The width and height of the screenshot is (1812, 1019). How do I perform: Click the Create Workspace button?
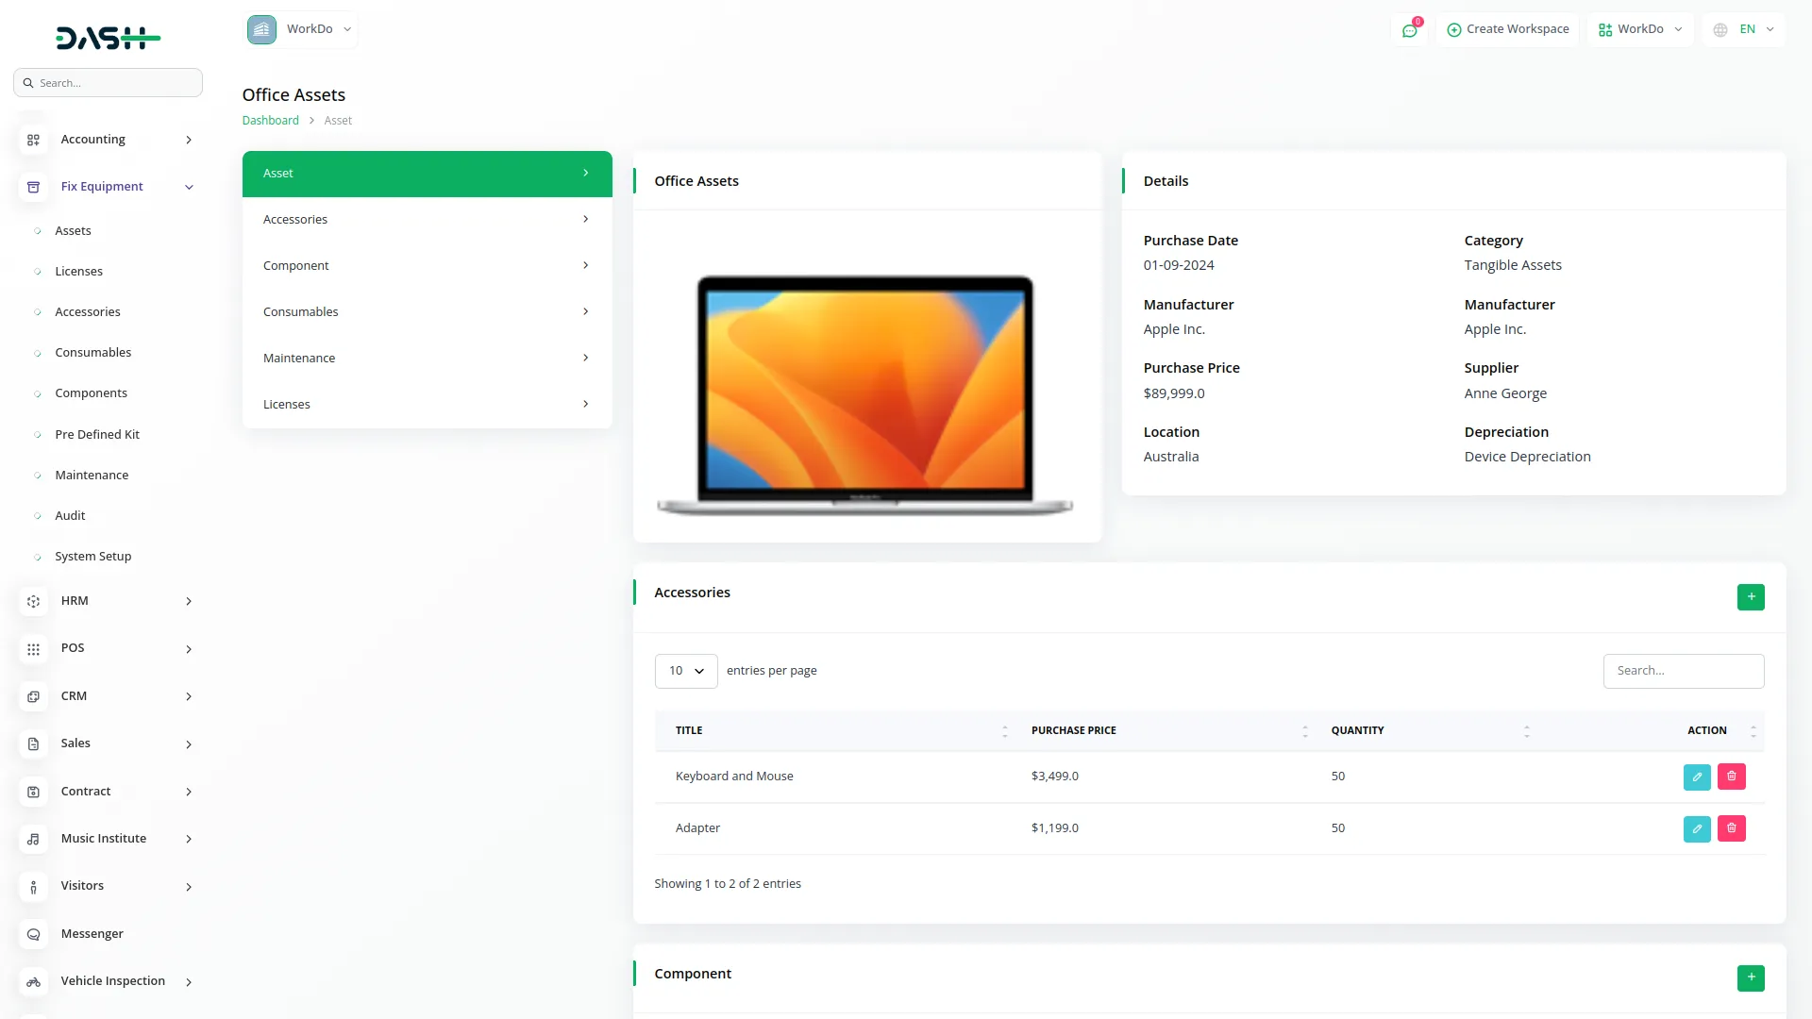(x=1507, y=29)
